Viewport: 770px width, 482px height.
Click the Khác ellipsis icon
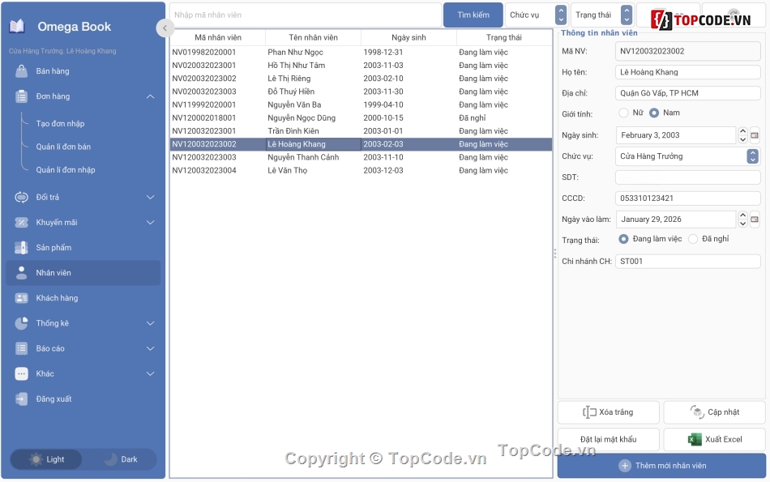tap(21, 374)
